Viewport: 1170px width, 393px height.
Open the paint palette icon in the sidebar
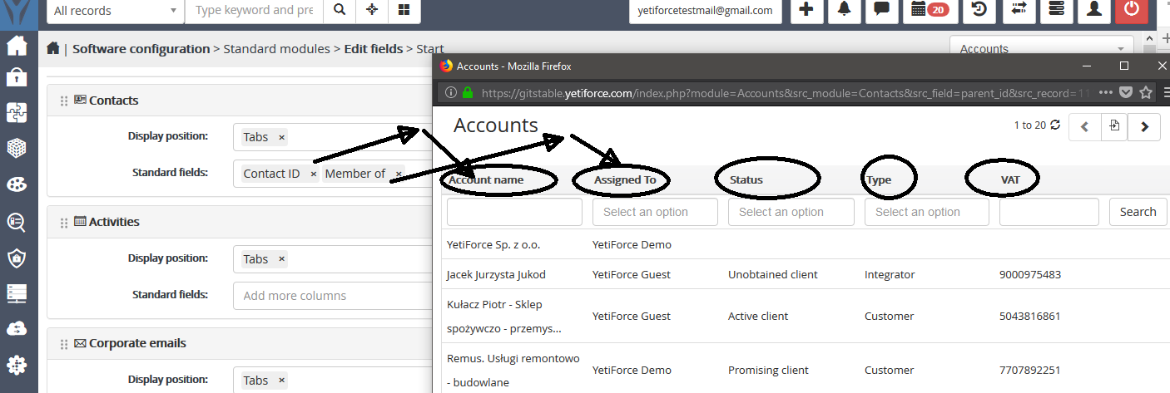[17, 184]
